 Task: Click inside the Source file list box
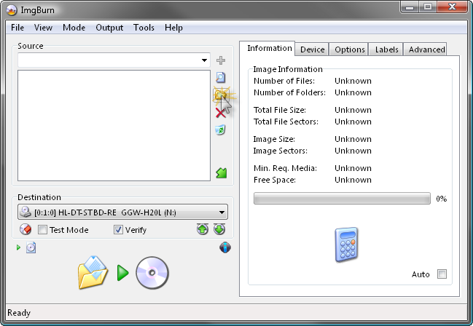click(114, 126)
